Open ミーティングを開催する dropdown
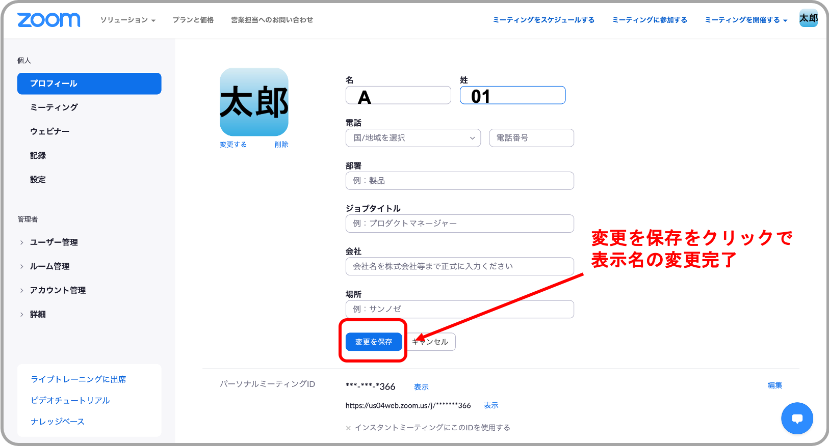 tap(745, 20)
